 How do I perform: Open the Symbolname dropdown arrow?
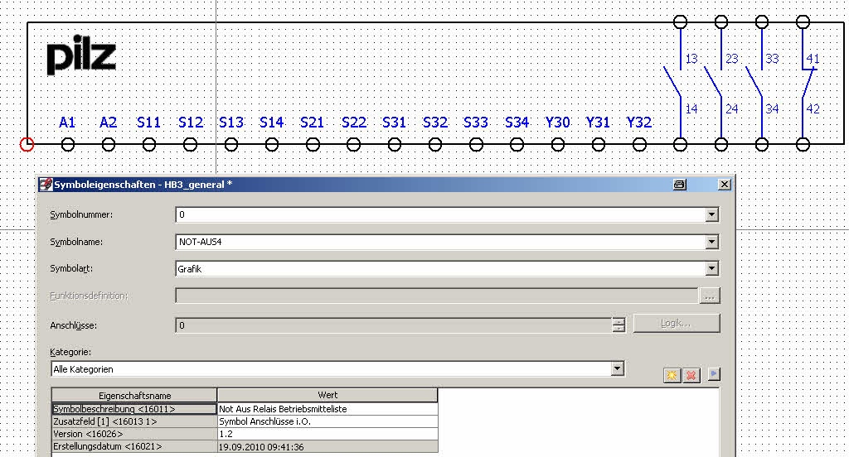click(712, 242)
